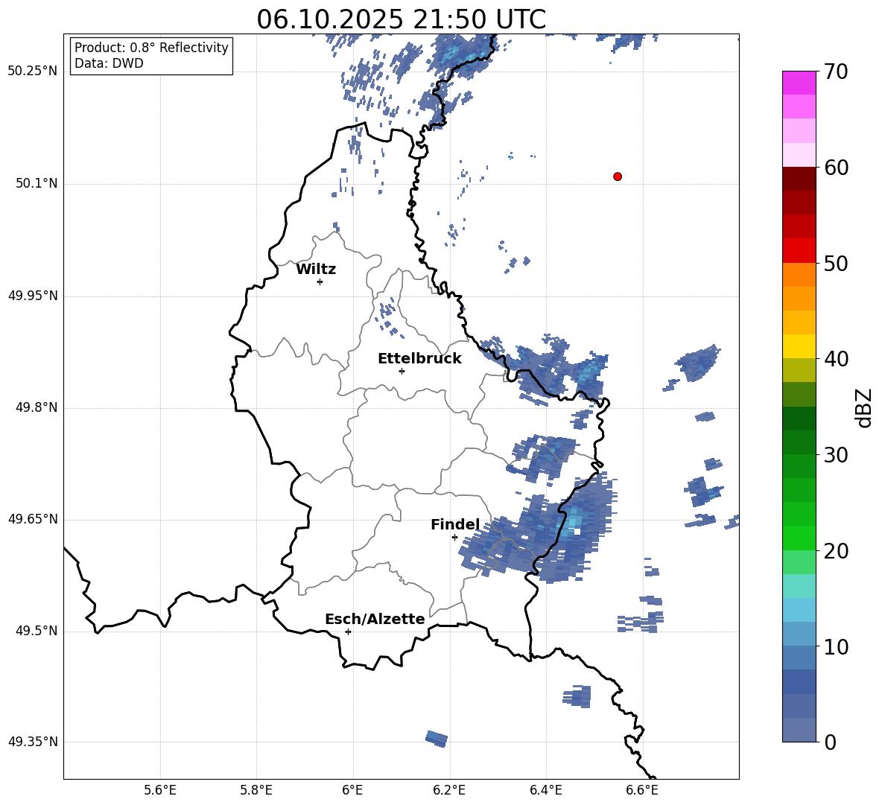882x805 pixels.
Task: Click the small echo patch near 49.35°N, 6.2°E
Action: pyautogui.click(x=437, y=739)
